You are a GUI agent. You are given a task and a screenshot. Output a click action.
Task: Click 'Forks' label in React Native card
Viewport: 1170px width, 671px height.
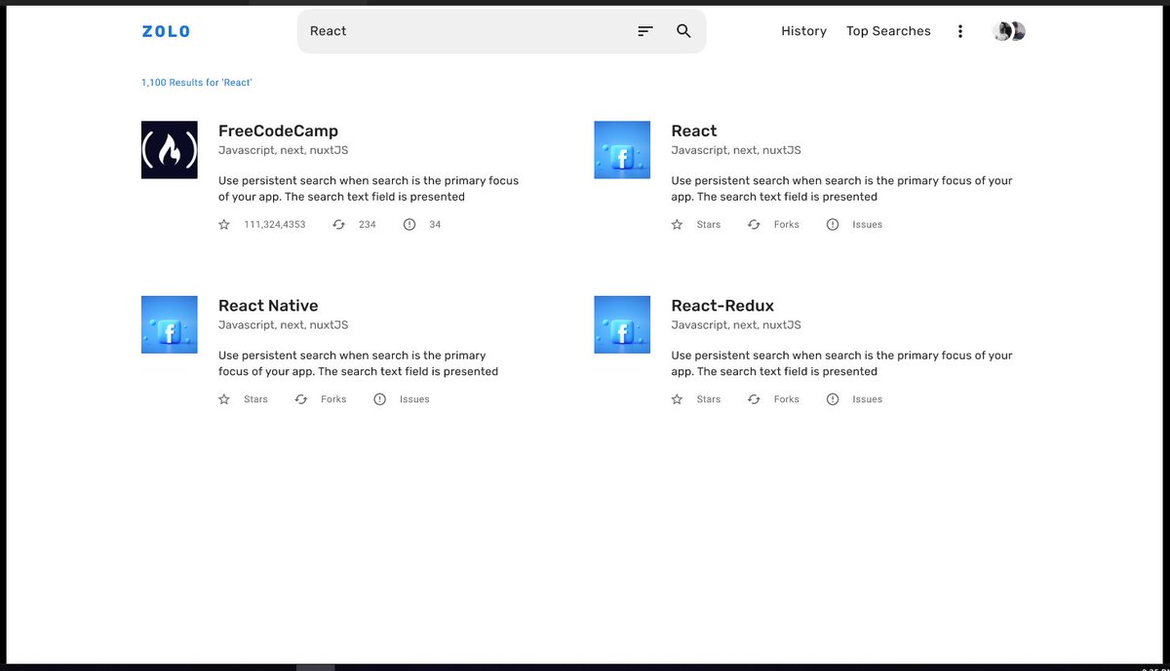(x=333, y=399)
